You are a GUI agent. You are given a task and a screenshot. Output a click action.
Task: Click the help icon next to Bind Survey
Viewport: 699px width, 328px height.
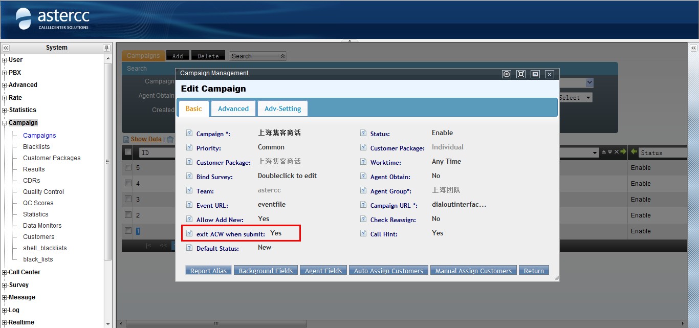pos(189,177)
